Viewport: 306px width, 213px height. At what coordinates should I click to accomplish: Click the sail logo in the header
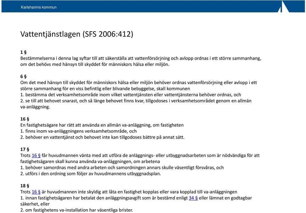click(x=283, y=6)
